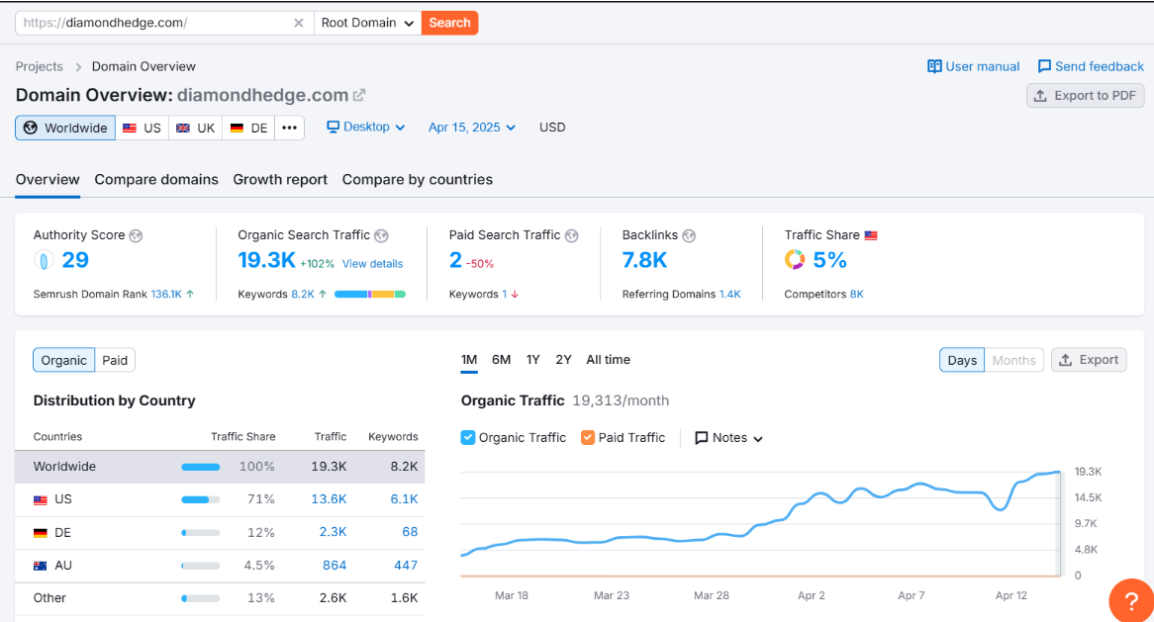1154x622 pixels.
Task: Open external link icon beside diamondhedge.com
Action: (359, 95)
